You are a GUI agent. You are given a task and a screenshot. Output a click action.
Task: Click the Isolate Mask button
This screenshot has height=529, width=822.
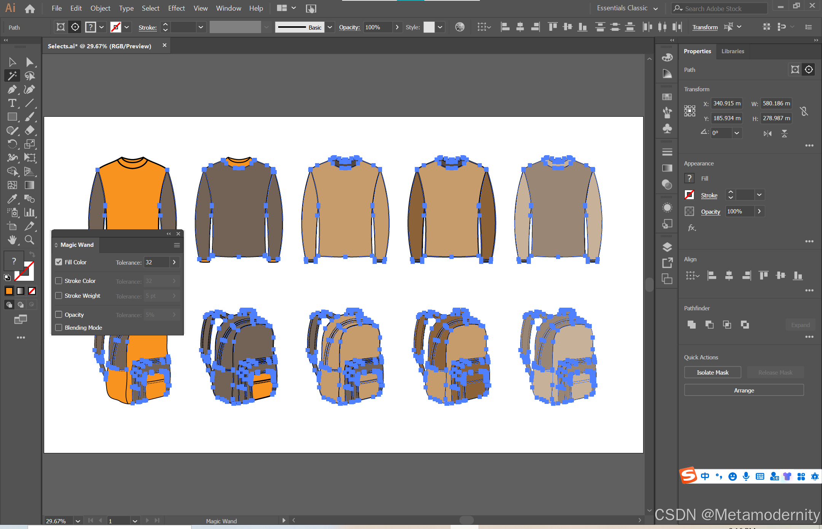pos(712,372)
